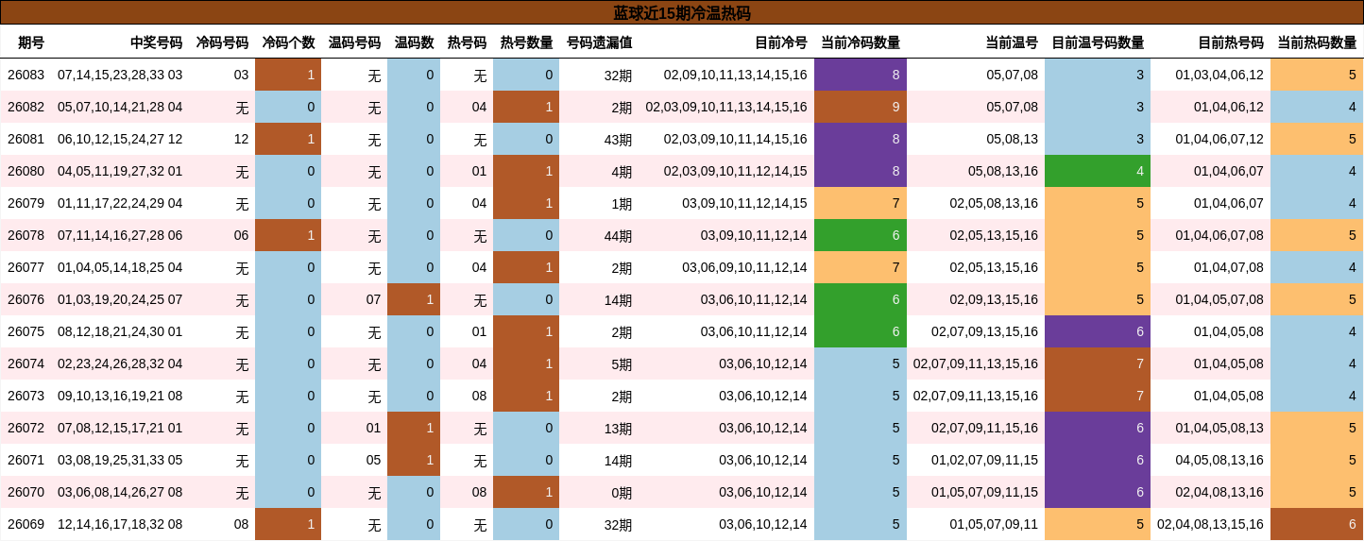
Task: Select the 中奖号码 column header
Action: [x=156, y=42]
